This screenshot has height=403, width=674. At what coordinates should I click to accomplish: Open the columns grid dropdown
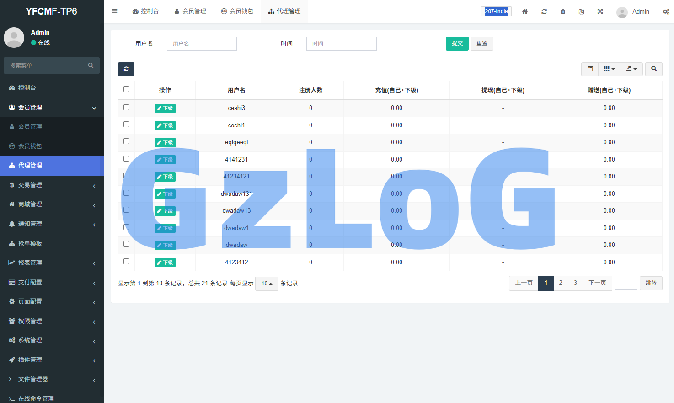(609, 69)
